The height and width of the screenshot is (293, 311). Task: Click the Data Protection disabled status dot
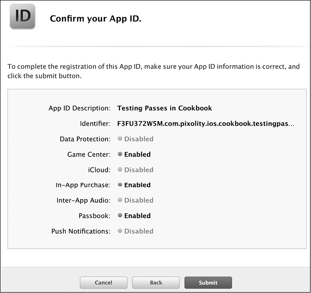pos(120,139)
